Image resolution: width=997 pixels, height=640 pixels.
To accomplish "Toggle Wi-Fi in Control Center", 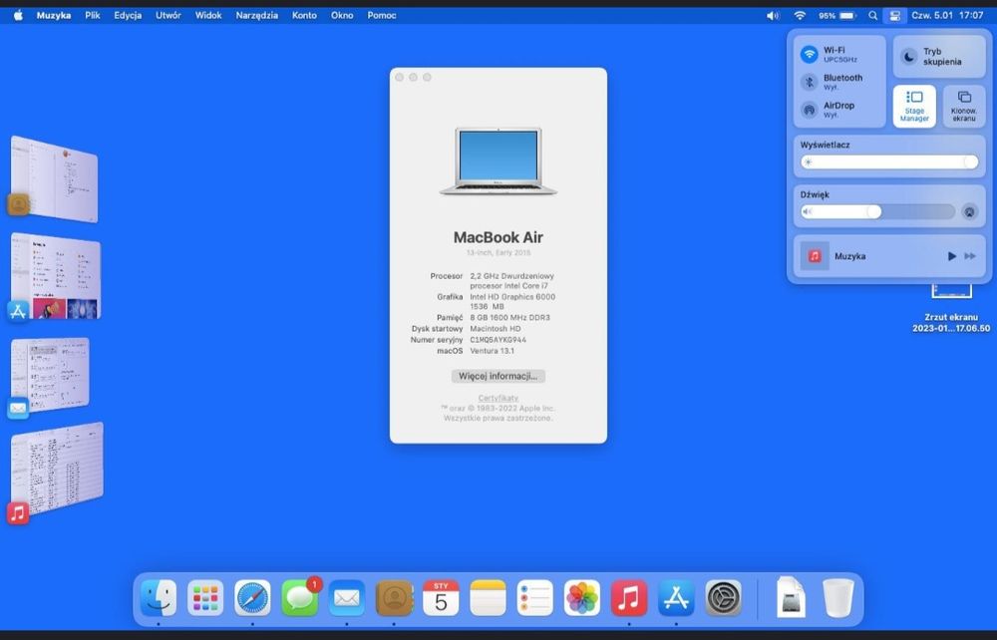I will point(811,54).
